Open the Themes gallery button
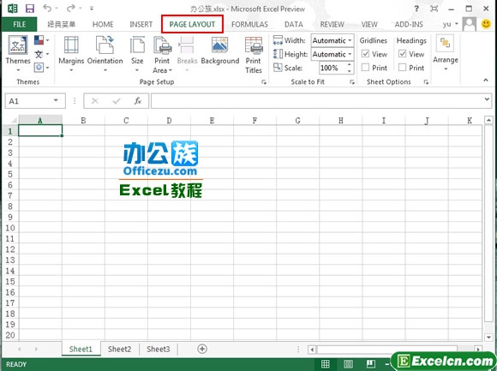Image resolution: width=497 pixels, height=371 pixels. (18, 54)
